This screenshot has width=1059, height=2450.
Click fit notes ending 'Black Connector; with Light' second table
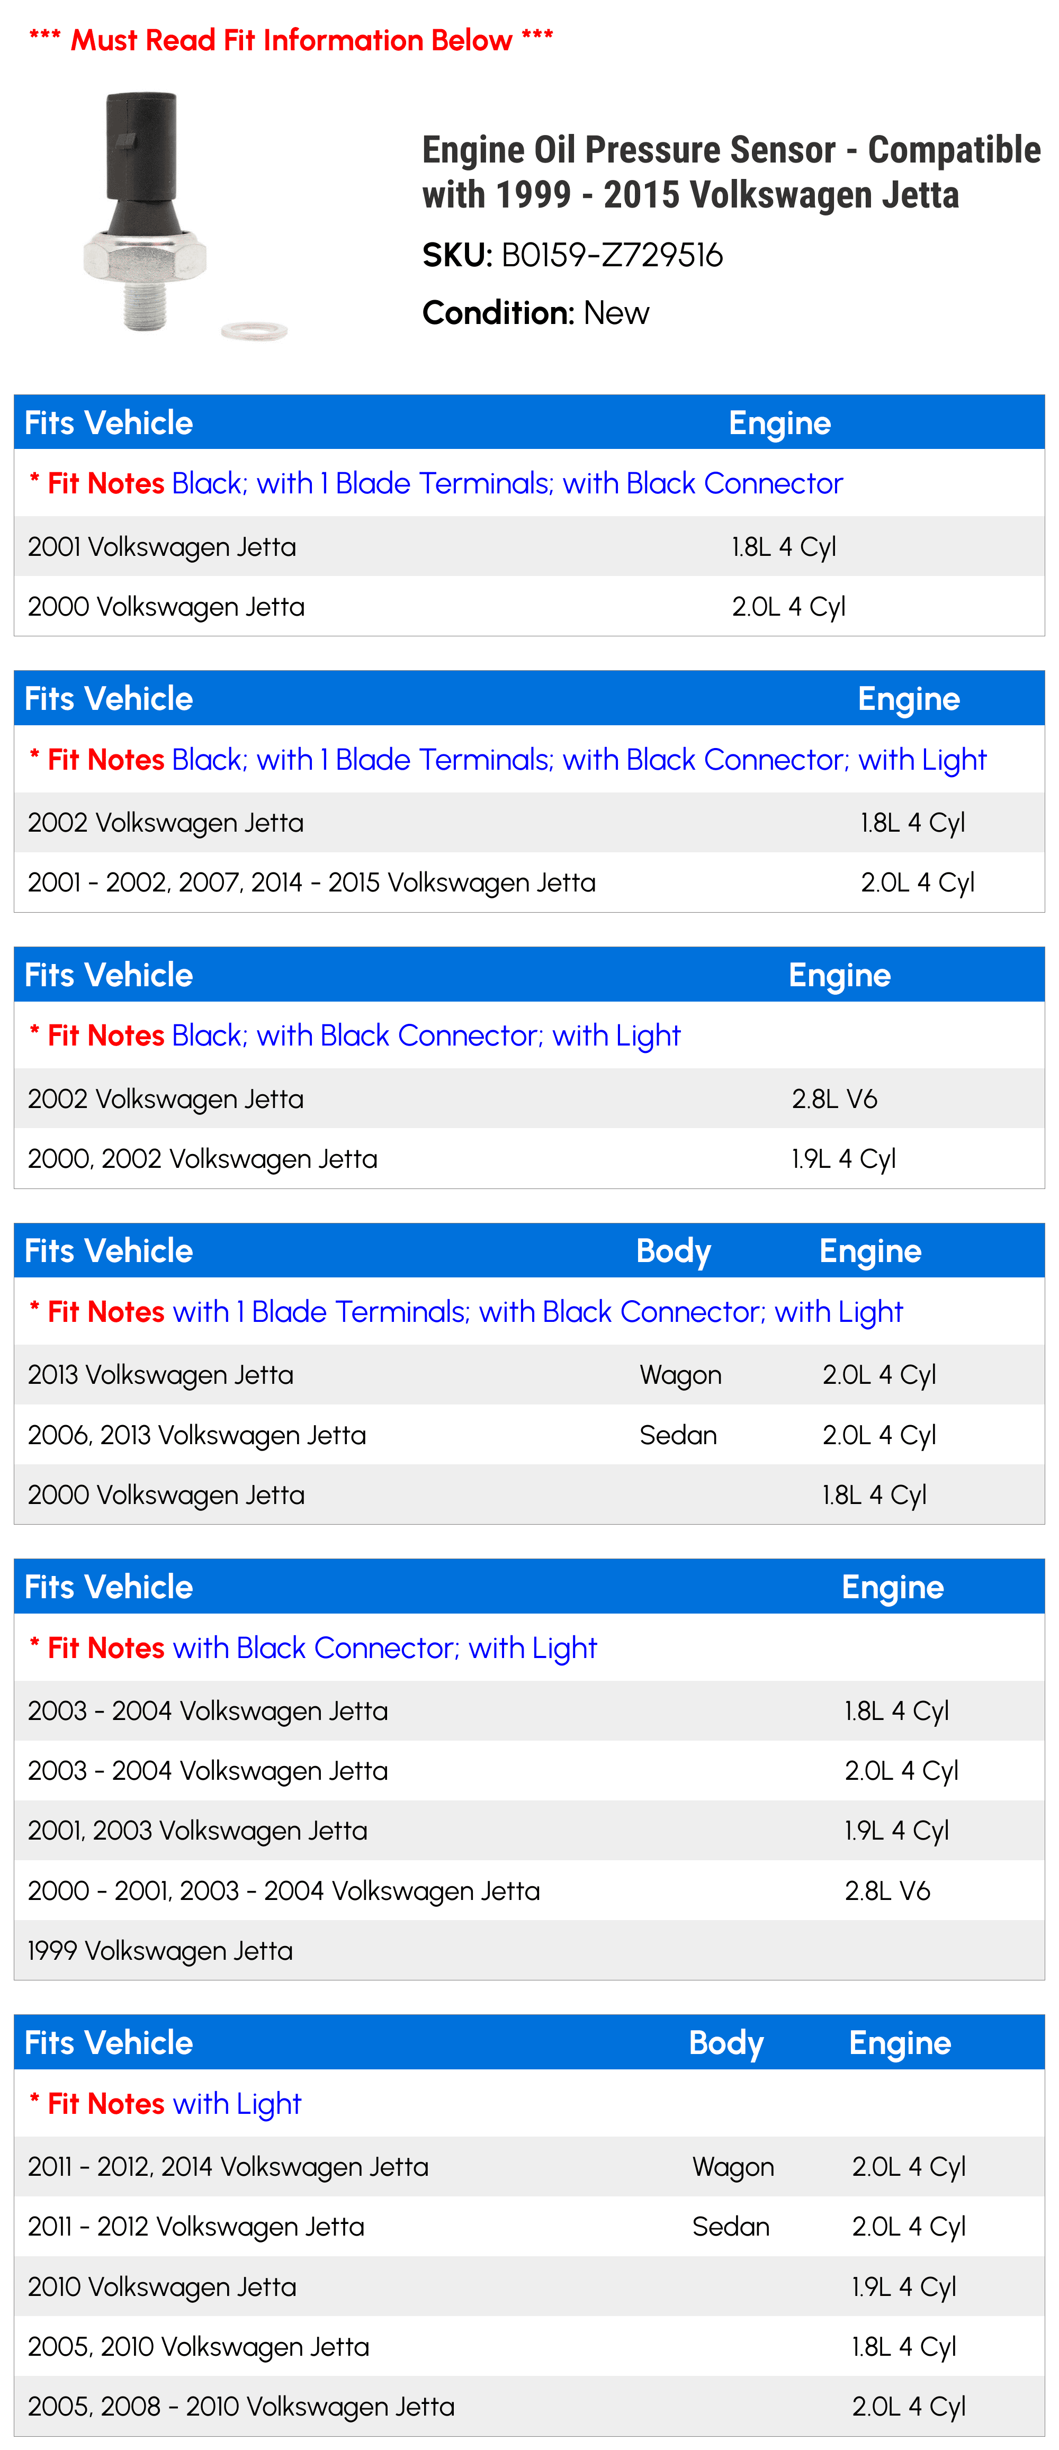coord(507,760)
